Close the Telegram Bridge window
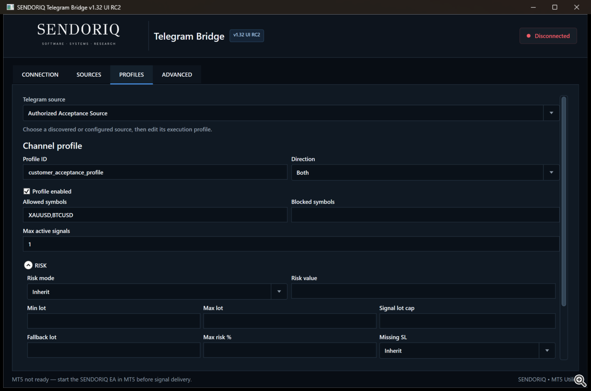The height and width of the screenshot is (391, 591). [576, 7]
